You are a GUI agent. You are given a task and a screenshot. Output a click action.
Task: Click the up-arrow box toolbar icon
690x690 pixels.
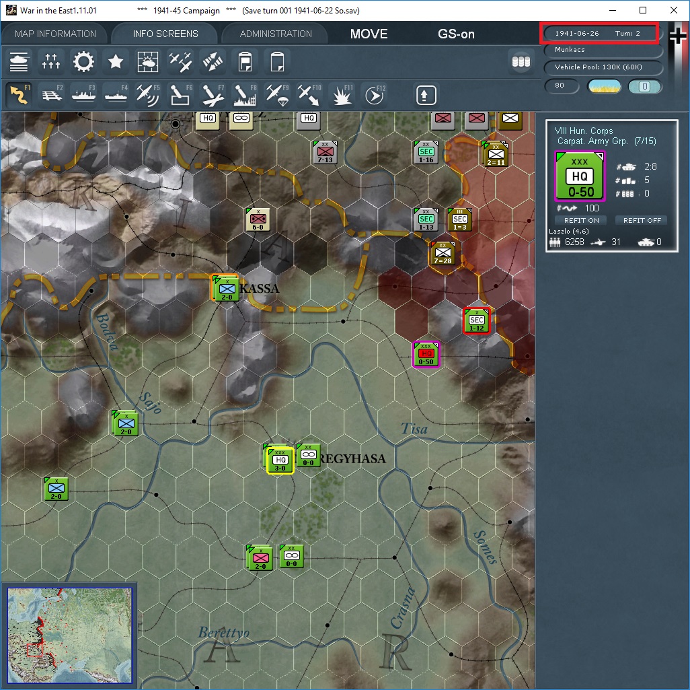point(425,95)
